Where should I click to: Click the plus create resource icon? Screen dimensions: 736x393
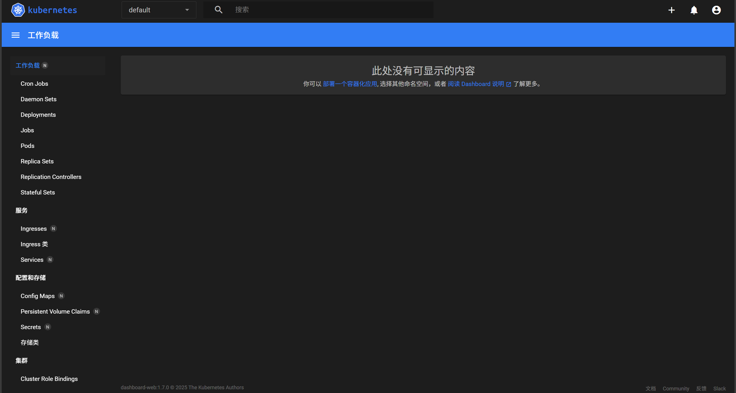[x=671, y=10]
